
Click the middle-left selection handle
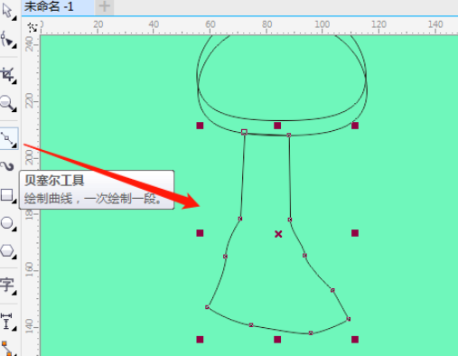[200, 233]
